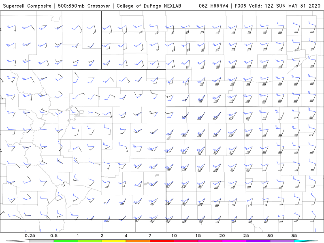Click the 0.25 legend value
Viewport: 324px width, 243px height.
[x=30, y=236]
